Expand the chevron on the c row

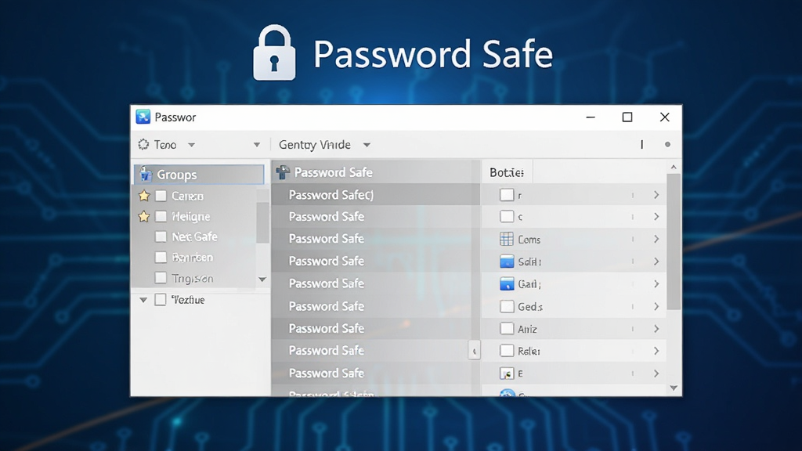656,217
